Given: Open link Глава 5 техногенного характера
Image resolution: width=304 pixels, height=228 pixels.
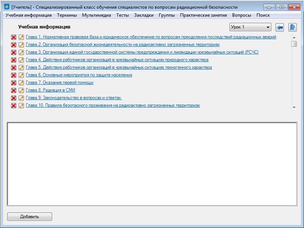Looking at the screenshot, I should pos(119,67).
